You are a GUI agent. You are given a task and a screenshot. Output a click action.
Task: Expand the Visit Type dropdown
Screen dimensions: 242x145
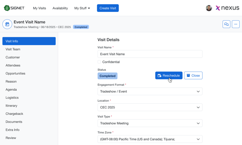[150, 123]
